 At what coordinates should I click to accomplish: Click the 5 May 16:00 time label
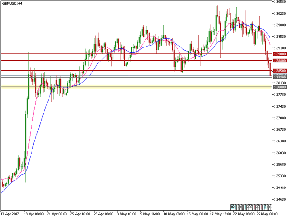pyautogui.click(x=150, y=214)
